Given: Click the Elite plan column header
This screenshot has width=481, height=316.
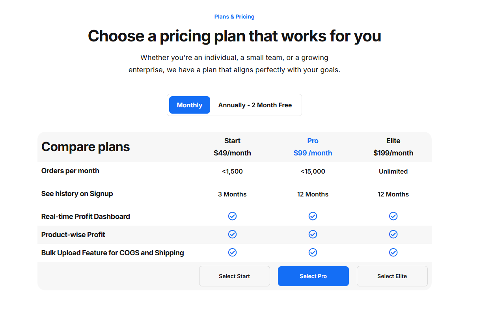Looking at the screenshot, I should click(393, 141).
